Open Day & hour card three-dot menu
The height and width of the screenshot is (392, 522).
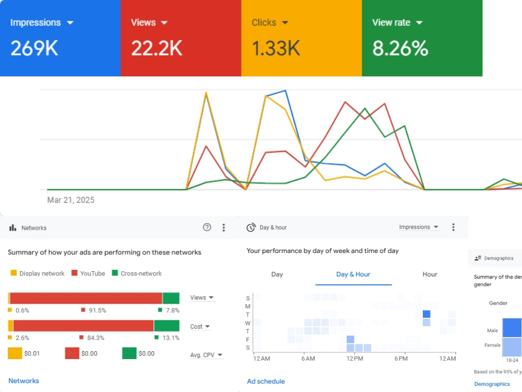[x=453, y=227]
